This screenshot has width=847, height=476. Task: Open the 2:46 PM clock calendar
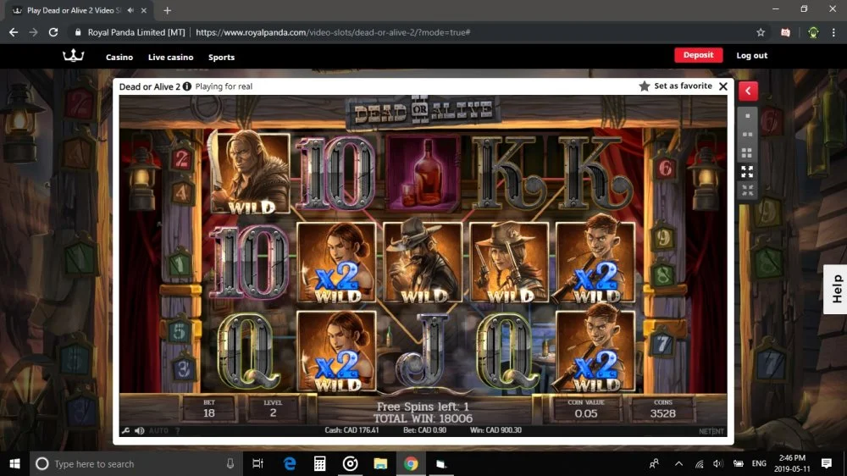tap(792, 463)
